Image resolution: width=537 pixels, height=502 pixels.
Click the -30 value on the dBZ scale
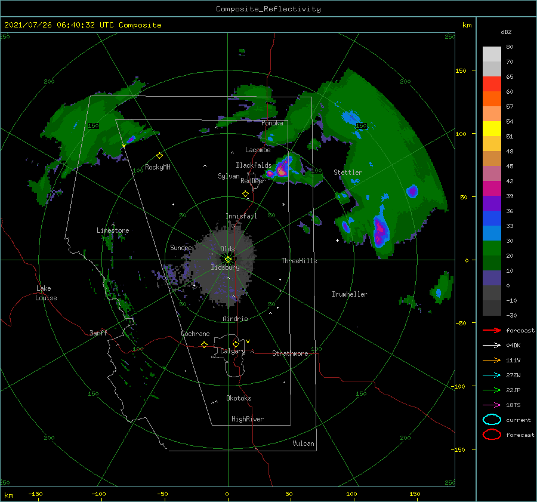[511, 315]
